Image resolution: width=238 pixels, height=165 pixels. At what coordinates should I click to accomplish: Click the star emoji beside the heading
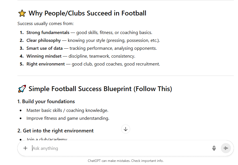click(x=22, y=13)
